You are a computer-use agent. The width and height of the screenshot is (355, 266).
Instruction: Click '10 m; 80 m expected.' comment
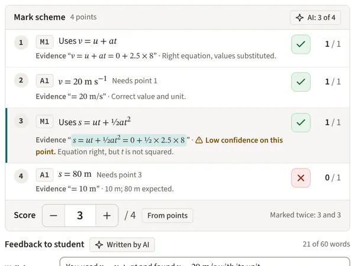tap(139, 189)
